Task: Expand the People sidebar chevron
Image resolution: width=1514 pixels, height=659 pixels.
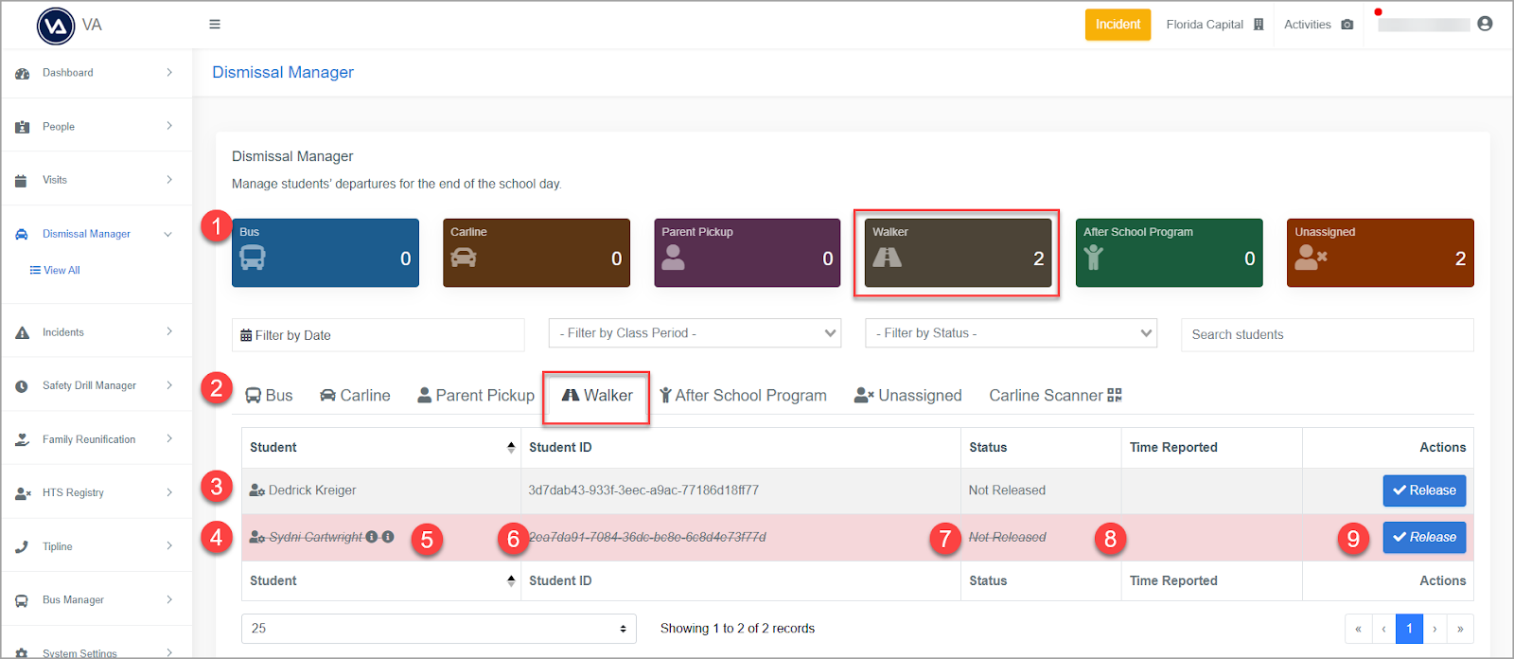Action: 169,126
